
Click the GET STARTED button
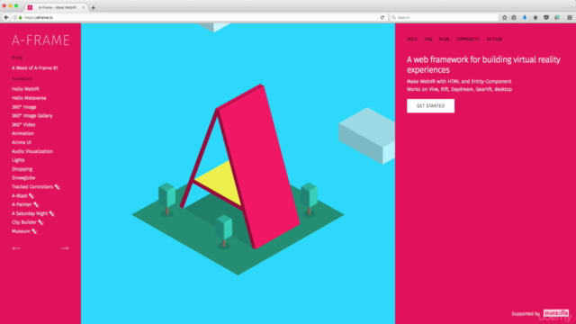click(x=430, y=106)
